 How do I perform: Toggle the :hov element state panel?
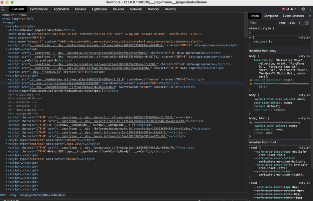282,23
